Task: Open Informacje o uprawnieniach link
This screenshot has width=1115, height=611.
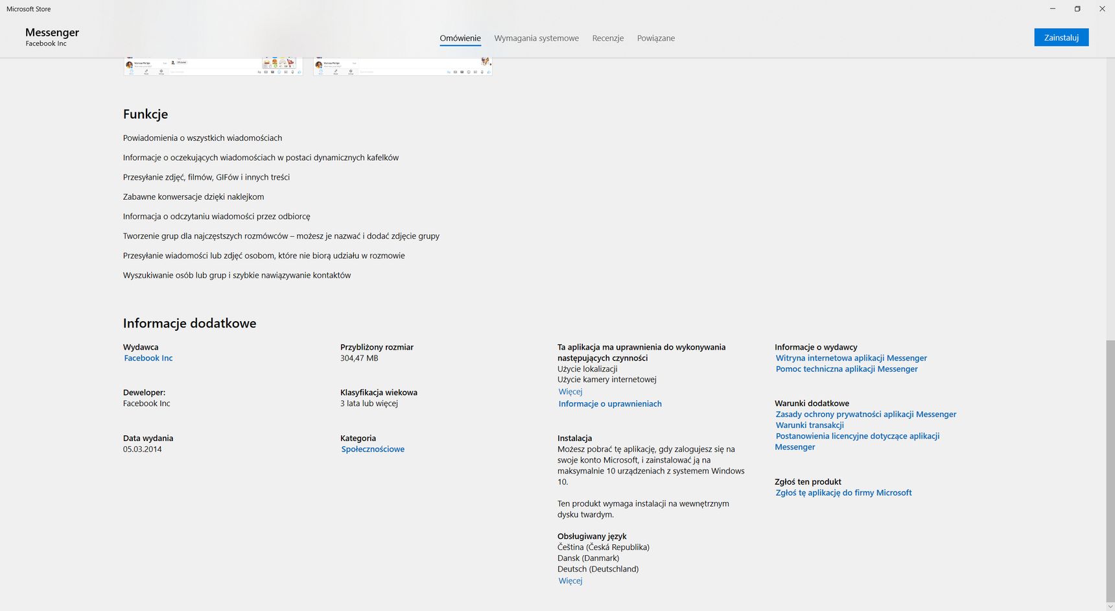Action: [610, 403]
